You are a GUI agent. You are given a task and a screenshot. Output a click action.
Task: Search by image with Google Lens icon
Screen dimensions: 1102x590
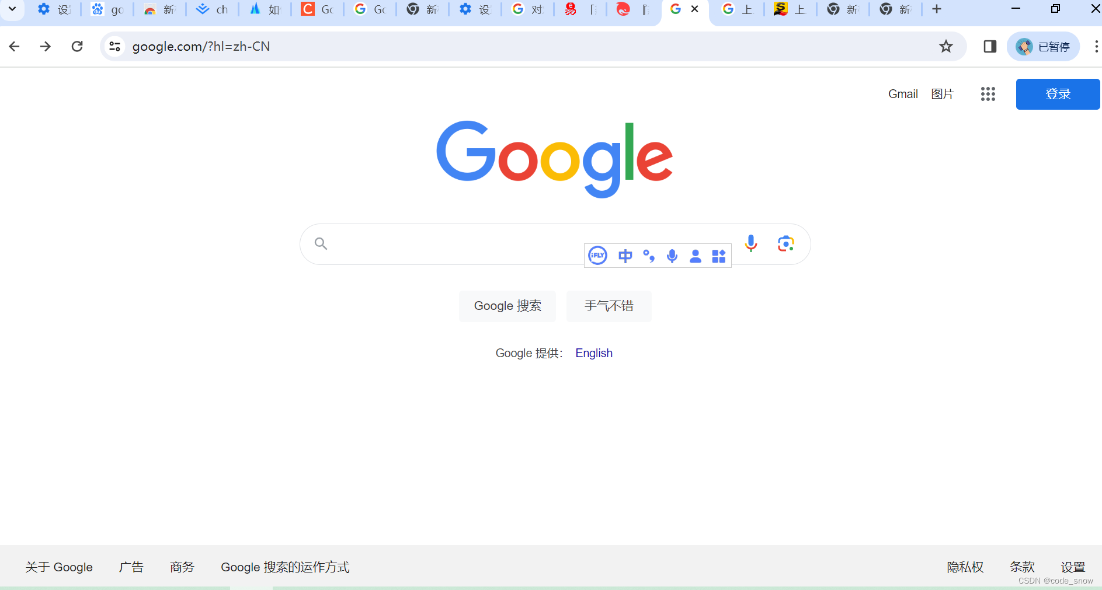tap(786, 243)
